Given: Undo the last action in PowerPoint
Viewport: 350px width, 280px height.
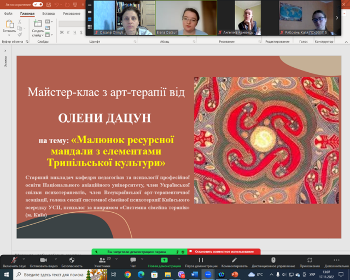Looking at the screenshot, I should pyautogui.click(x=57, y=5).
